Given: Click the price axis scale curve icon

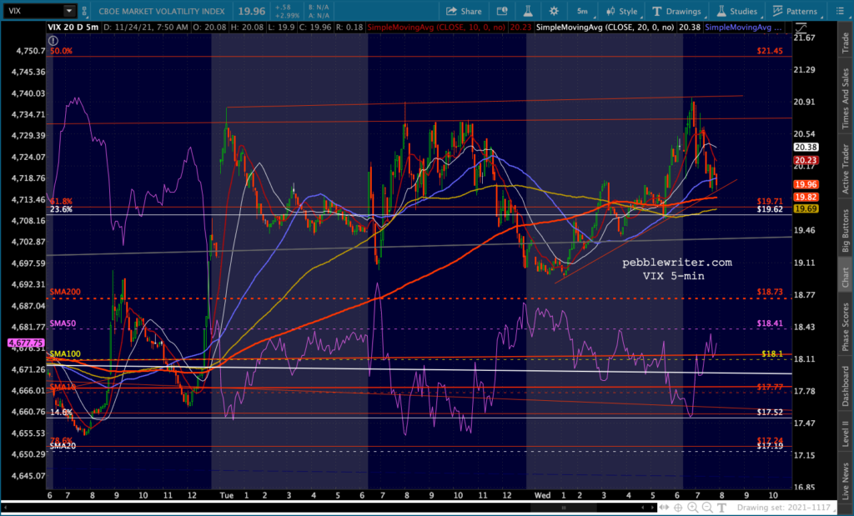Looking at the screenshot, I should pos(801,28).
